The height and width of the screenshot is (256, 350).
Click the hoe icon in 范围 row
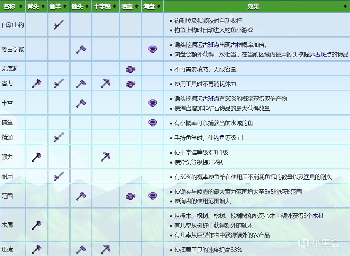click(81, 196)
